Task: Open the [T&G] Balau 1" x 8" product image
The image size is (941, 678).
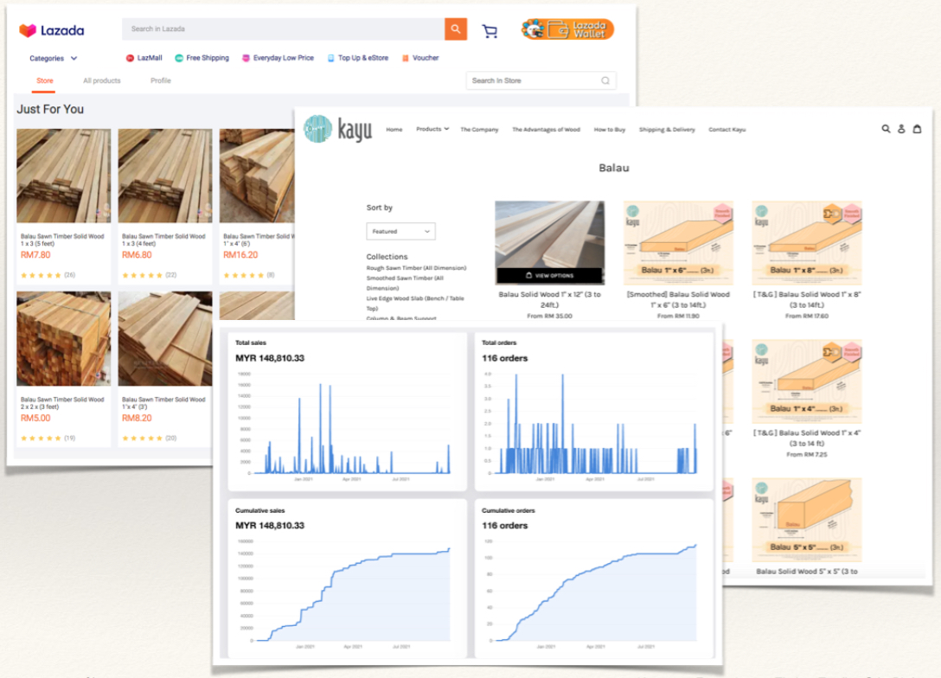Action: click(807, 243)
